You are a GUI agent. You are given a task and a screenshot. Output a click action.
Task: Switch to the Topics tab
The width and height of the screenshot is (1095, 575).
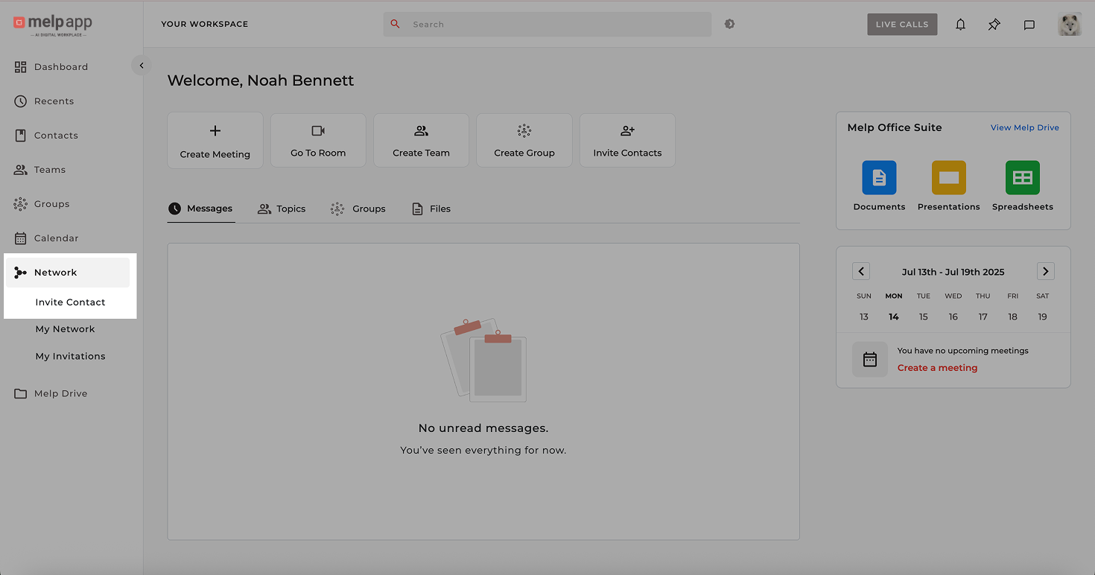click(x=282, y=209)
